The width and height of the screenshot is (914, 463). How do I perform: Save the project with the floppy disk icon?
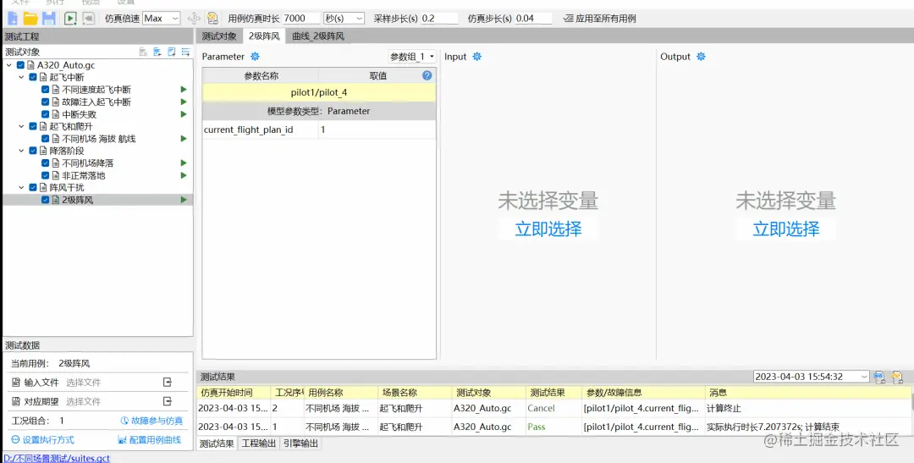(49, 18)
